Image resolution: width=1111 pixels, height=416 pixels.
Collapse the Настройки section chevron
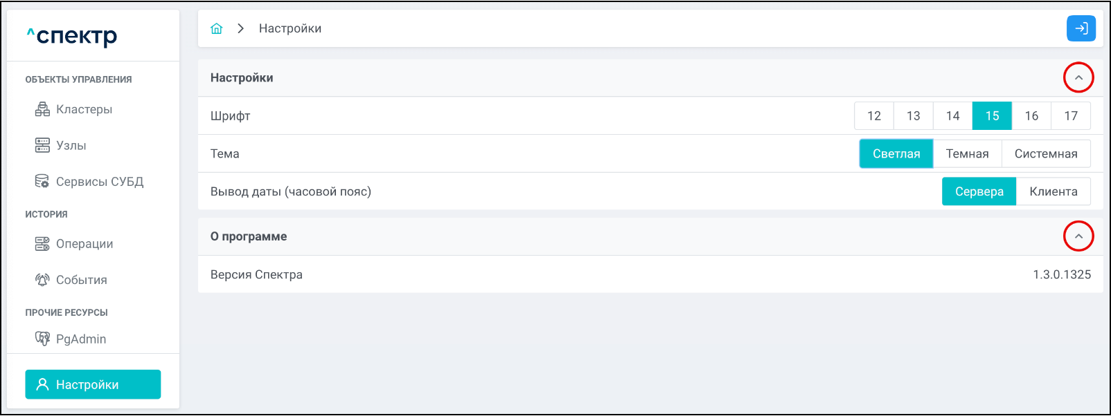coord(1078,77)
